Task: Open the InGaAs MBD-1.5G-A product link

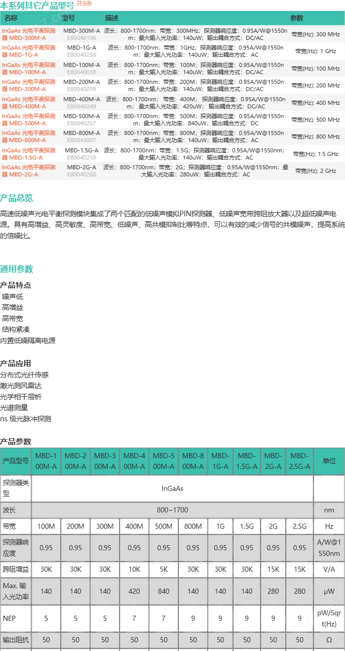Action: [29, 154]
